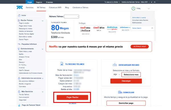Screen dimensions: 171x110
Task: Click the Administra tus servicios icon
Action: click(x=19, y=78)
